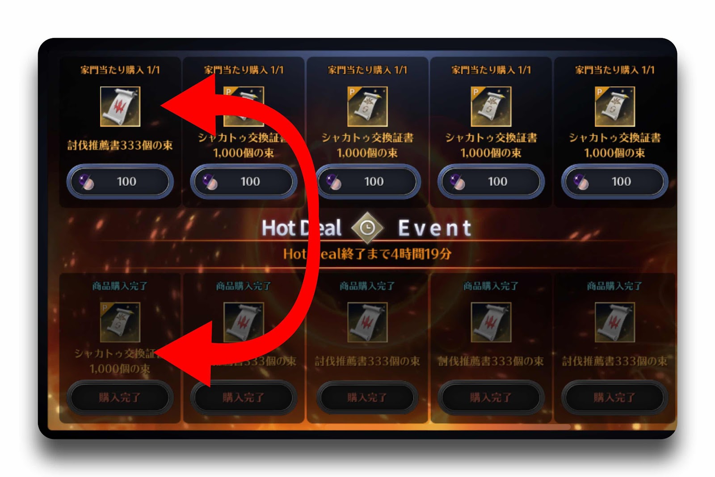Click 購入完了 button in bottom rightmost card

pos(614,397)
